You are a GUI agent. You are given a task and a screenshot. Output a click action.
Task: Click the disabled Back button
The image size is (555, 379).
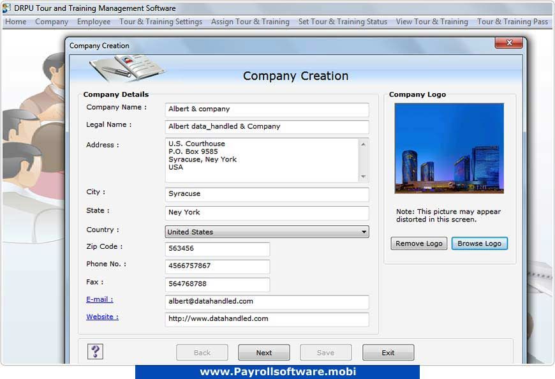point(202,352)
